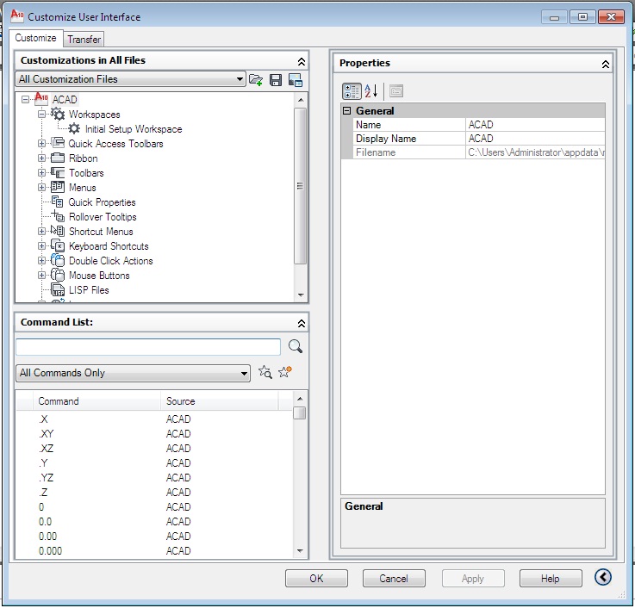The image size is (635, 608).
Task: Click the command list scrollbar down arrow
Action: (300, 550)
